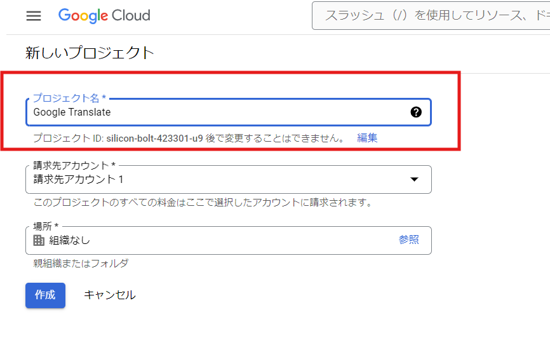Open the main navigation hamburger menu

(x=34, y=16)
